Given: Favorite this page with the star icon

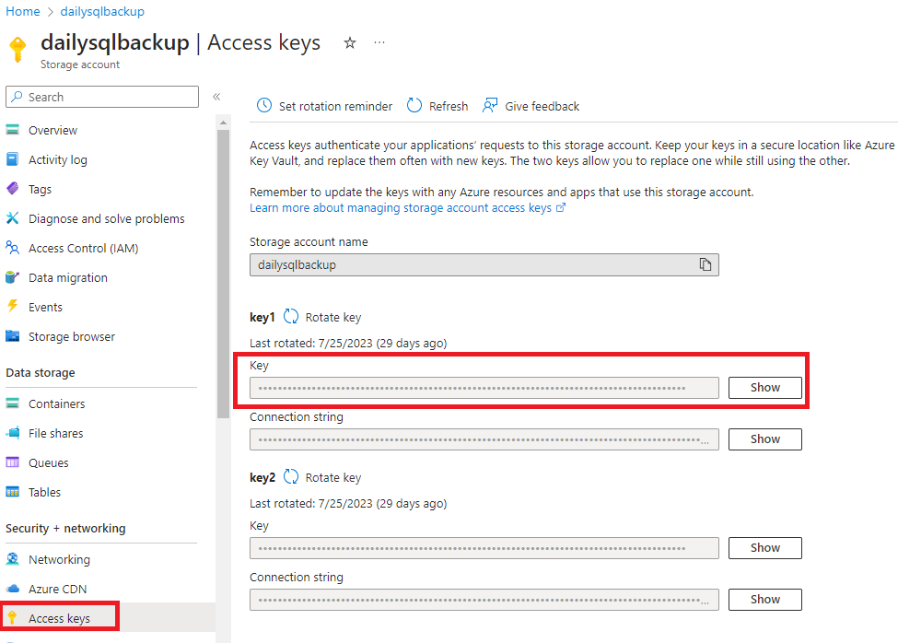Looking at the screenshot, I should 350,43.
